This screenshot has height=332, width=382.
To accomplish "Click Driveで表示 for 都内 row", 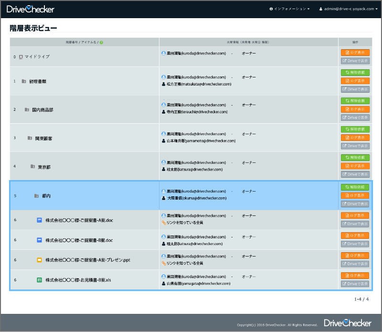I will pos(355,204).
